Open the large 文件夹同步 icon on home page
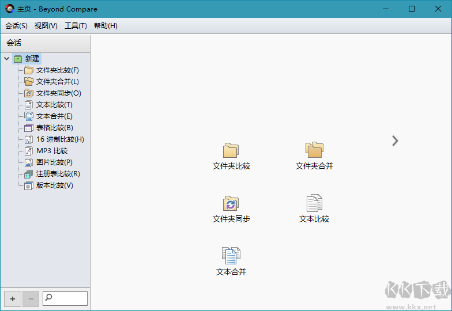 click(231, 203)
